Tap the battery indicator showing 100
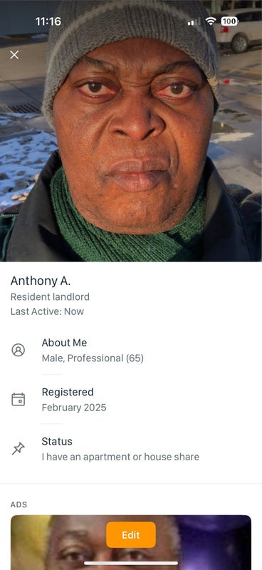Image resolution: width=262 pixels, height=570 pixels. point(230,21)
